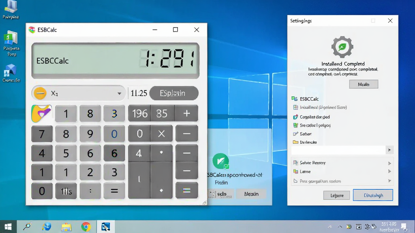415x233 pixels.
Task: Select ESBCCalc entry in Settings list
Action: click(309, 99)
